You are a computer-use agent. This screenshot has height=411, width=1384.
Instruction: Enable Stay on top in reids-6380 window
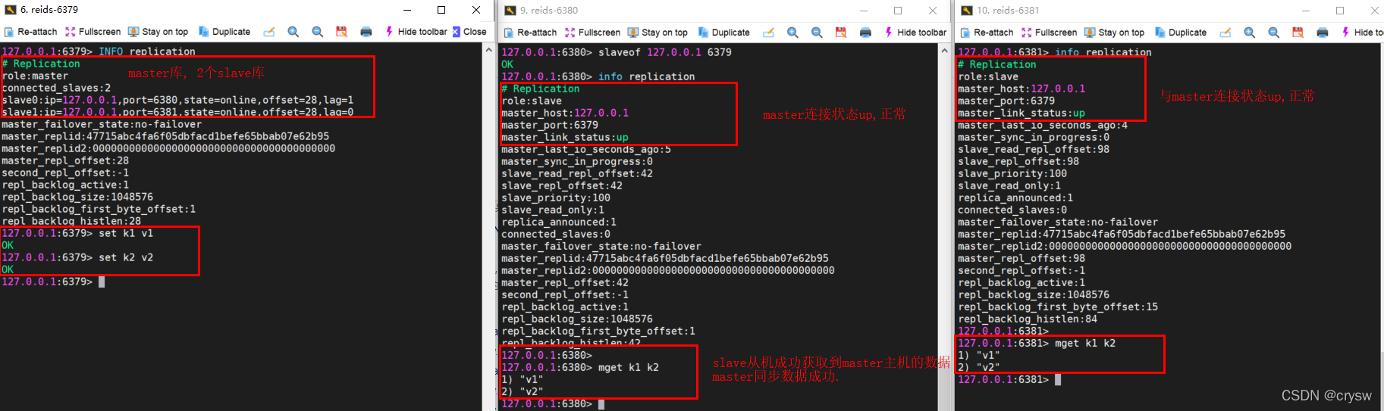point(657,33)
